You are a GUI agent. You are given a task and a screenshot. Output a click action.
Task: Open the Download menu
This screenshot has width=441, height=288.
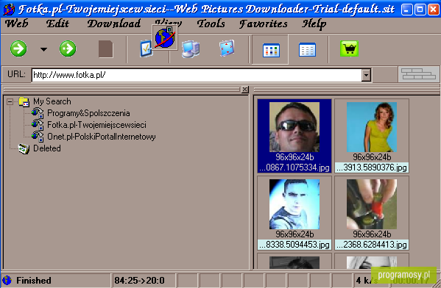point(114,24)
